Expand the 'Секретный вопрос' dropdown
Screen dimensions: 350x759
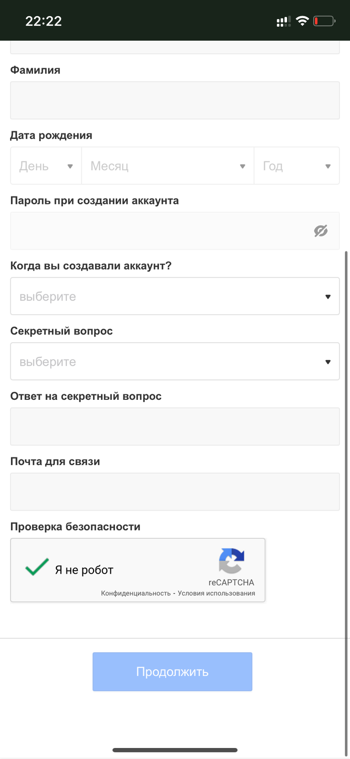point(174,361)
